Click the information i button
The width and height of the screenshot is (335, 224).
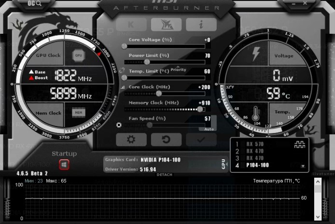click(x=201, y=24)
